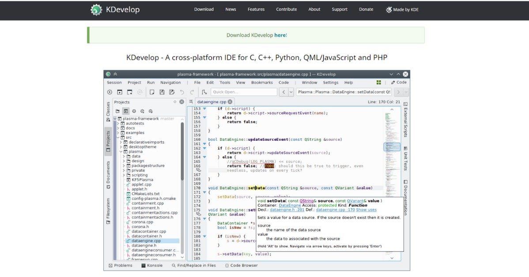Screen dimensions: 529x277
Task: Open the Features page in the navigation
Action: pos(256,9)
